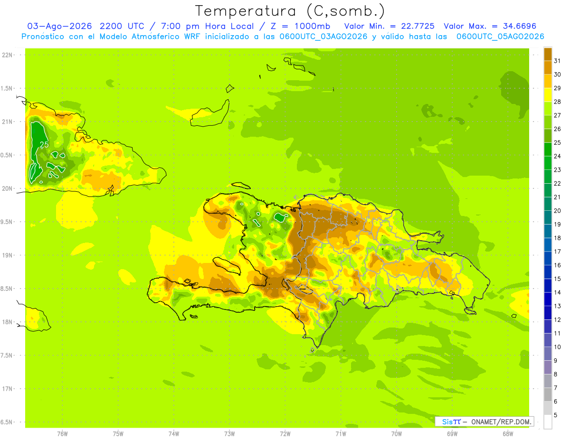This screenshot has height=440, width=570.
Task: Click the '28' value on the color legend
Action: 557,102
